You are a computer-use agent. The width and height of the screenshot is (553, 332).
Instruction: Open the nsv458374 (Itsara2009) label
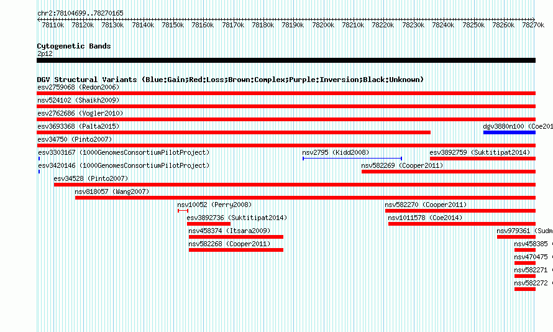[x=230, y=231]
